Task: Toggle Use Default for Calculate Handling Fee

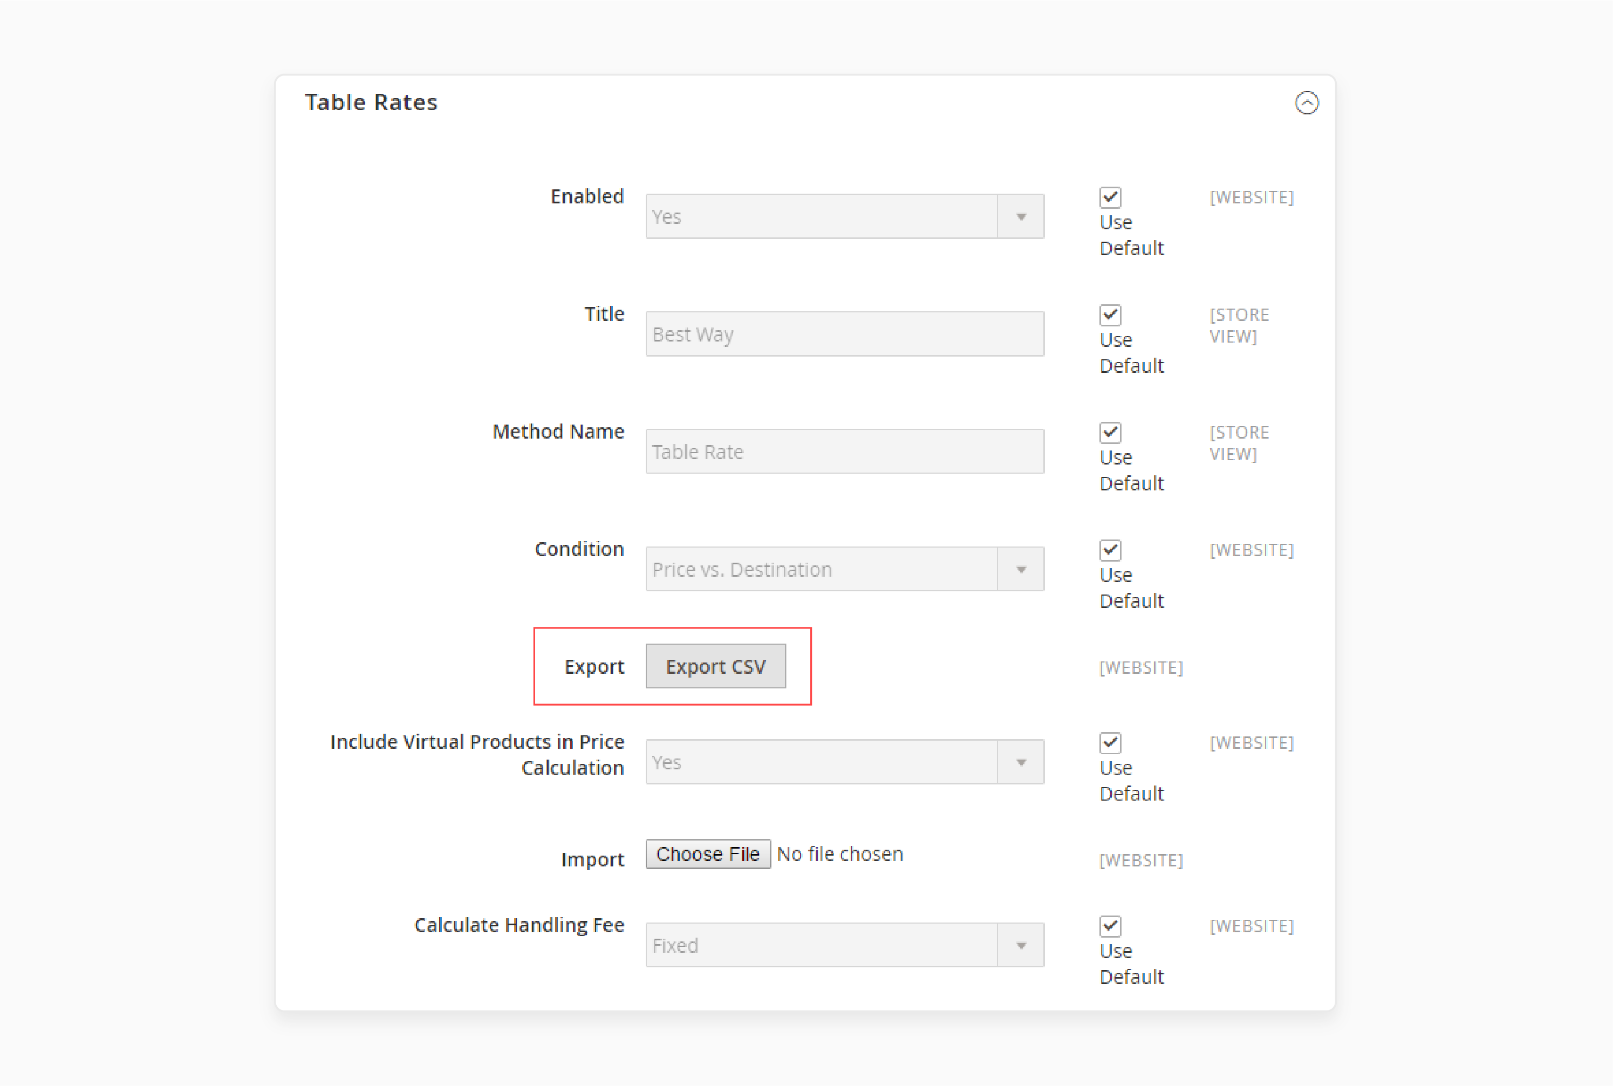Action: click(1110, 927)
